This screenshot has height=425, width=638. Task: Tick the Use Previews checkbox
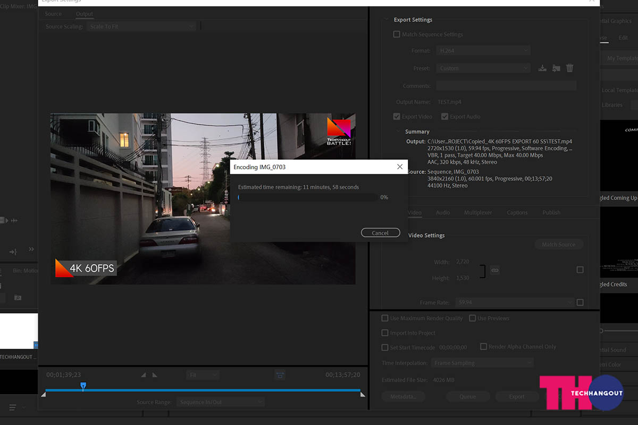(x=472, y=318)
